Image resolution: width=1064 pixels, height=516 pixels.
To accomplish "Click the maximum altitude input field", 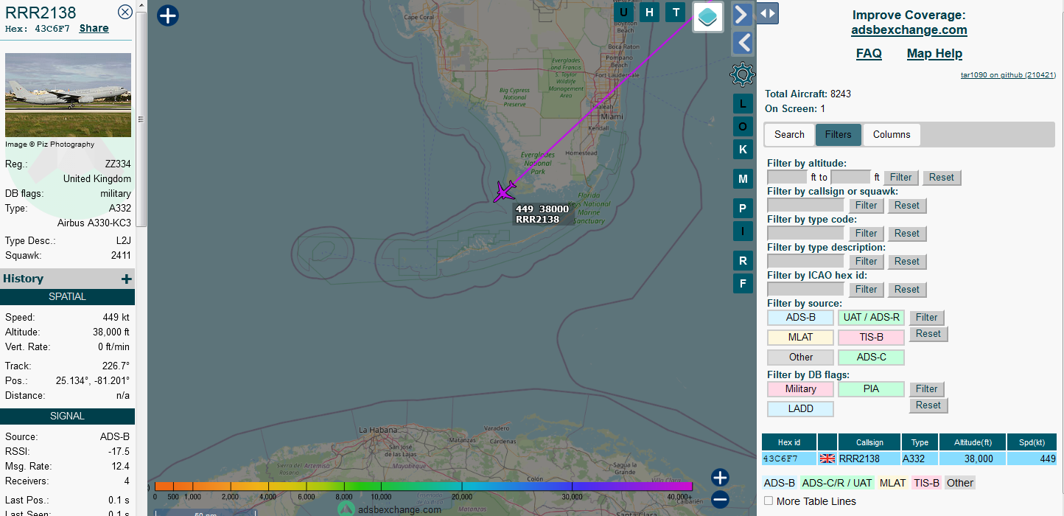I will [850, 177].
